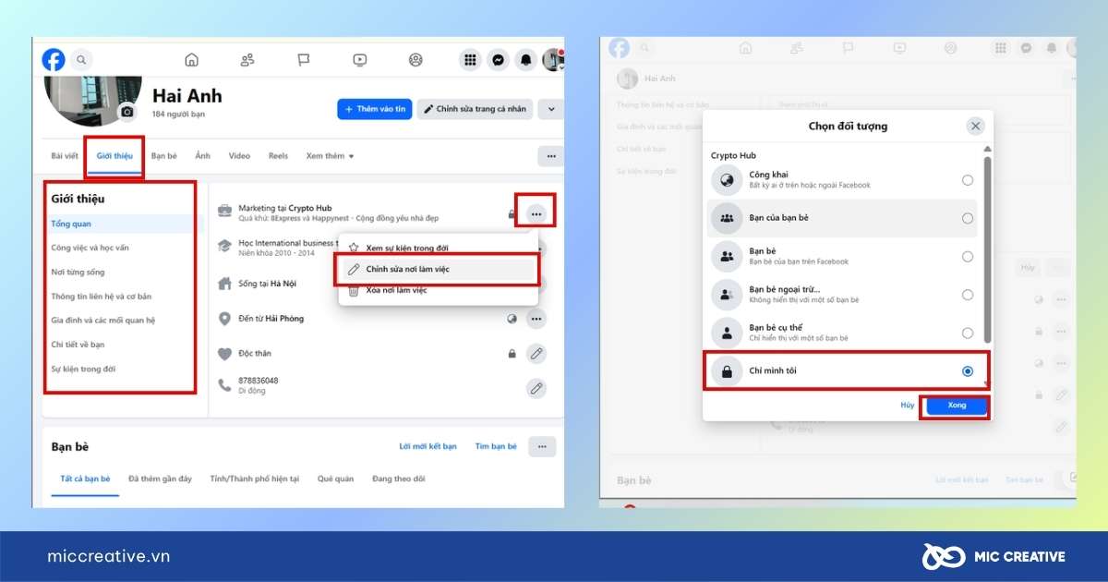Choose Xóa nơi làm việc menu item
The image size is (1108, 582).
(x=439, y=290)
